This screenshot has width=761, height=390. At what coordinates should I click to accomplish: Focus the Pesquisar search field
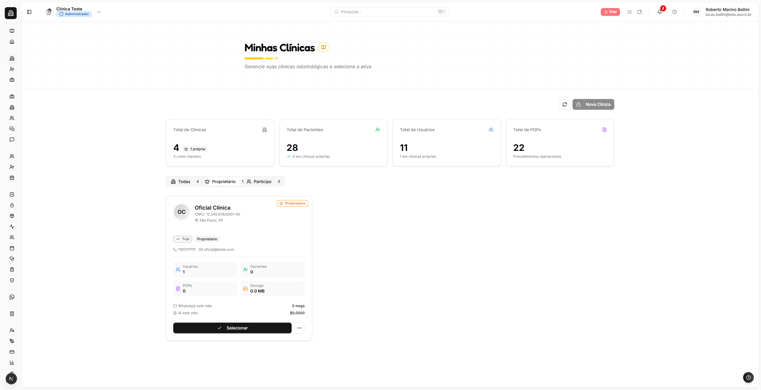(388, 12)
